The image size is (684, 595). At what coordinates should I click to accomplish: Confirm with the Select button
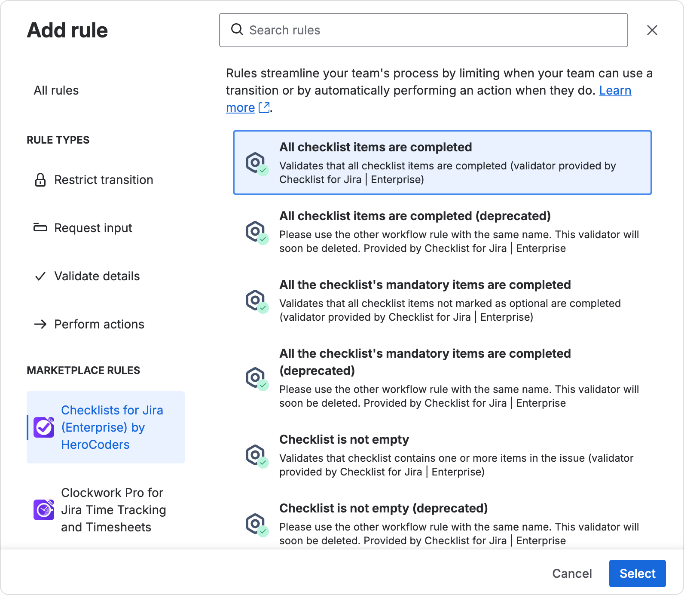point(638,574)
